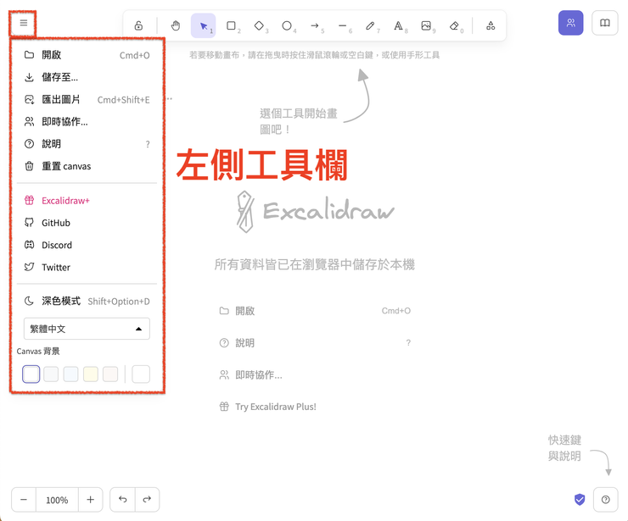
Task: Open the help question mark button
Action: coord(606,500)
